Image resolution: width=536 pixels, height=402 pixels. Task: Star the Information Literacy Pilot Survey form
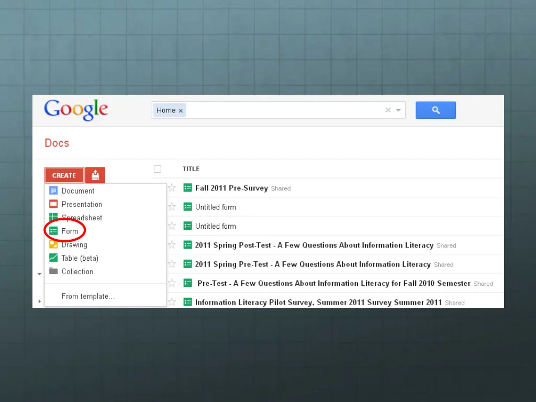click(x=172, y=302)
